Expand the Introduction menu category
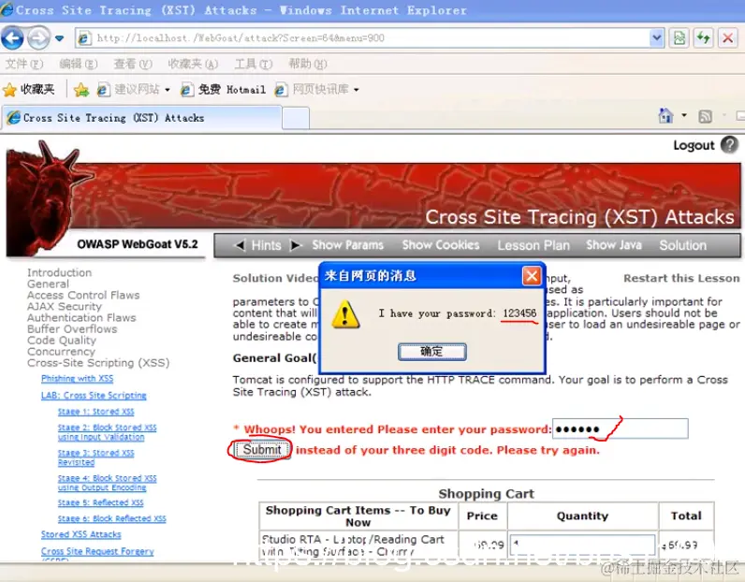Image resolution: width=745 pixels, height=582 pixels. (59, 272)
